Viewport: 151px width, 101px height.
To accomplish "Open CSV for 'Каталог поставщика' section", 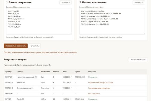I will [139, 3].
